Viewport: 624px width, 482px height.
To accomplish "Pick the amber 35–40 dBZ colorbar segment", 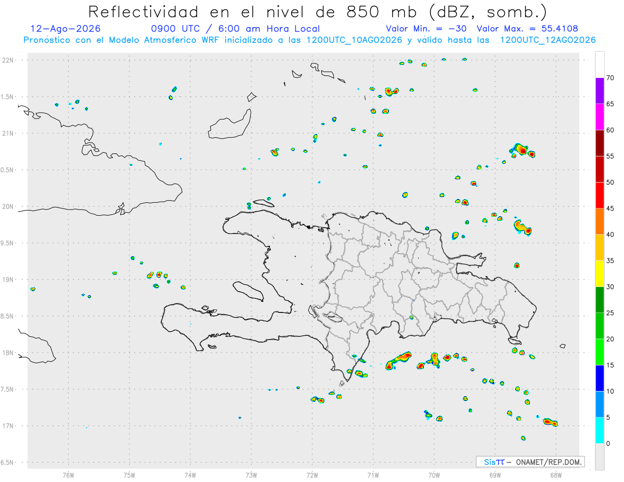I will point(600,247).
